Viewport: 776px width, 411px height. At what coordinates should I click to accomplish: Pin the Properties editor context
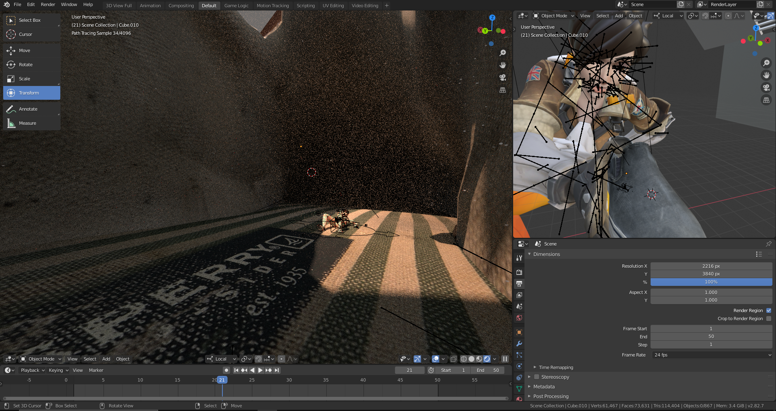(768, 244)
